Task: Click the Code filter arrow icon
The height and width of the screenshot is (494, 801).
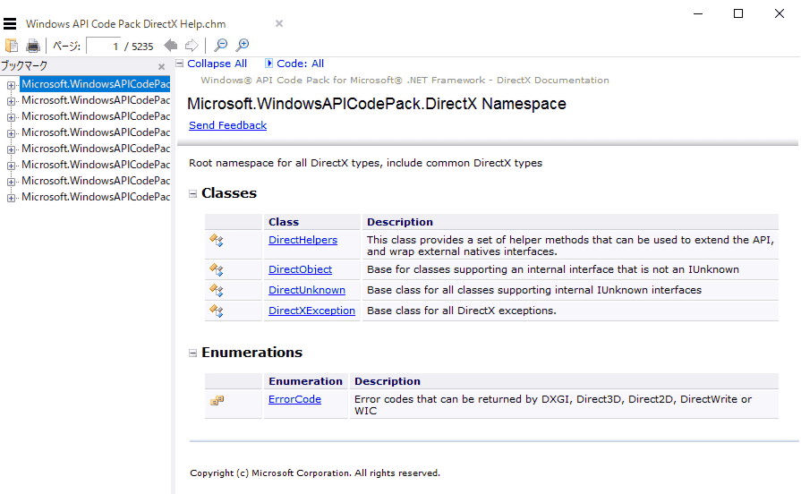Action: [x=268, y=64]
